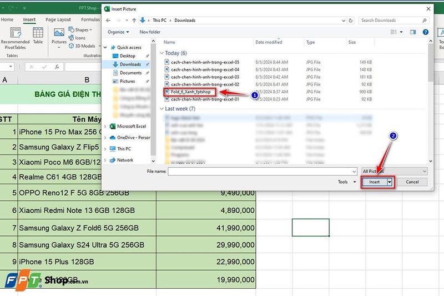Click the Cancel button
Image resolution: width=444 pixels, height=296 pixels.
412,182
